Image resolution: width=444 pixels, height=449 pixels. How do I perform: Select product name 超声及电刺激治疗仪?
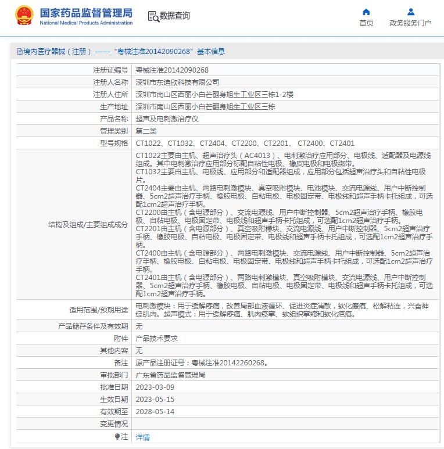pos(167,119)
